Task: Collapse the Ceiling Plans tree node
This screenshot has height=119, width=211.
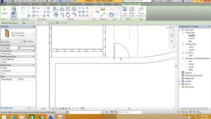Action: [x=183, y=44]
